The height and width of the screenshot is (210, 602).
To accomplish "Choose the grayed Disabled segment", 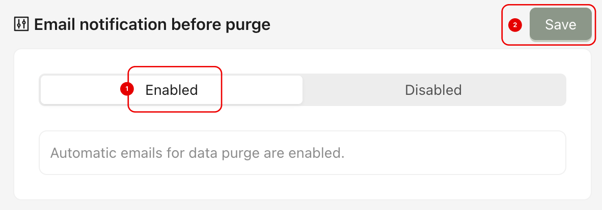I will (x=433, y=90).
